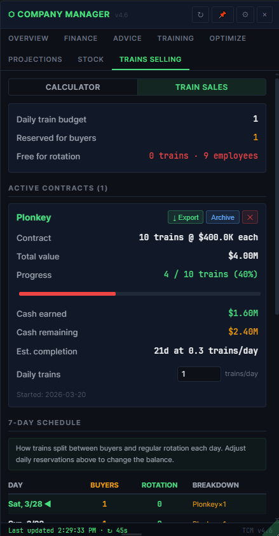
Task: Pin the Company Manager panel
Action: coord(222,15)
